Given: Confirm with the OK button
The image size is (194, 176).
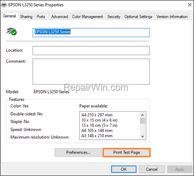Looking at the screenshot, I should [x=124, y=169].
